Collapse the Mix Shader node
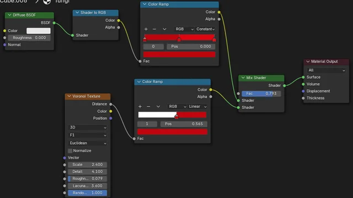Image resolution: width=353 pixels, height=198 pixels. pyautogui.click(x=243, y=78)
